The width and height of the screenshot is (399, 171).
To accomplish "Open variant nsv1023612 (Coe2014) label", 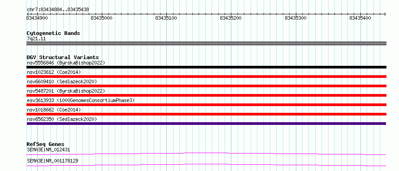I will click(54, 72).
